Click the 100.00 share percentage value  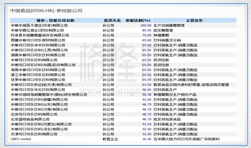coord(146,25)
